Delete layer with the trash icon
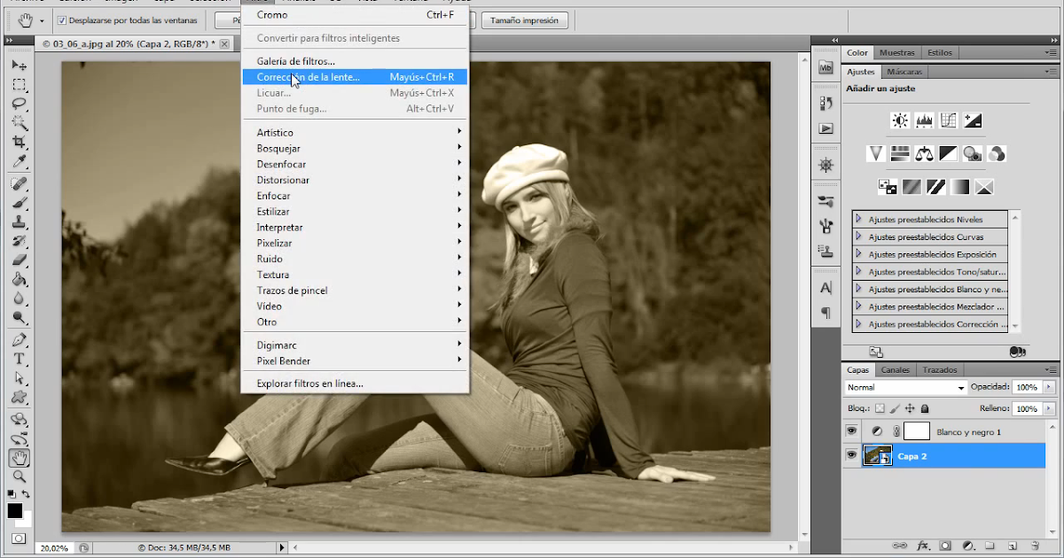This screenshot has height=558, width=1064. (x=1036, y=546)
